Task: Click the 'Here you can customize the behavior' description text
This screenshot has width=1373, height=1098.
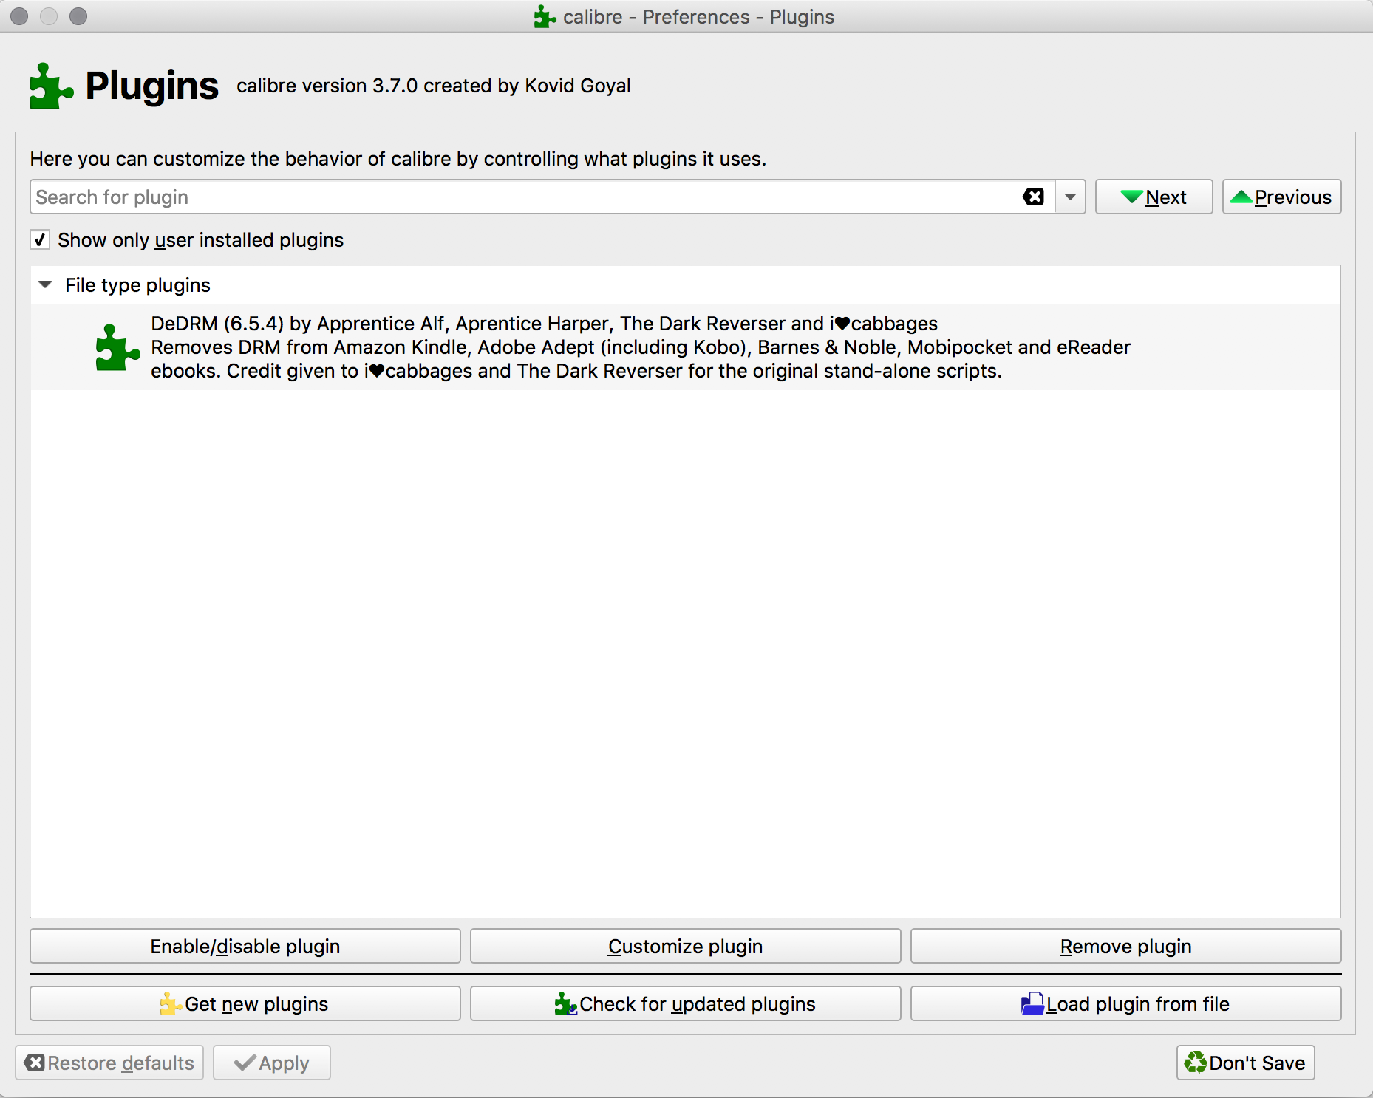Action: [398, 159]
